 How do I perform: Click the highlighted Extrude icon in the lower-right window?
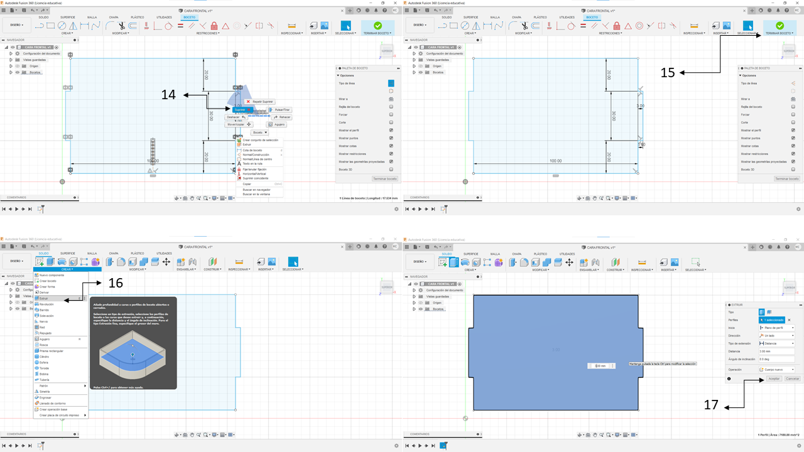point(454,262)
